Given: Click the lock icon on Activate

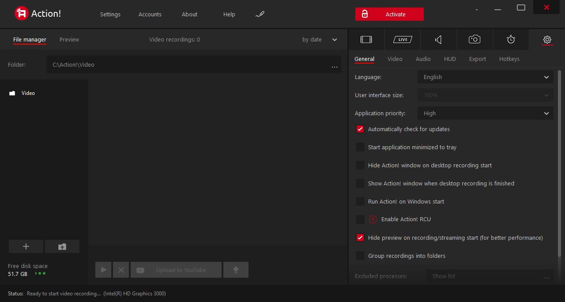Looking at the screenshot, I should click(x=365, y=14).
